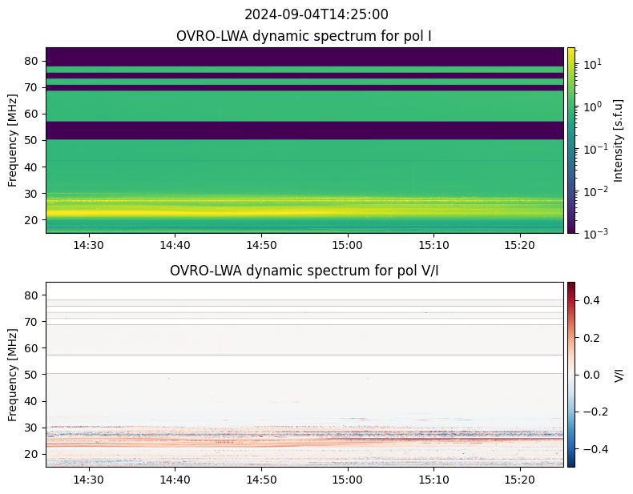Click the V/I label beside lower colorbar
The height and width of the screenshot is (494, 633).
[x=618, y=375]
